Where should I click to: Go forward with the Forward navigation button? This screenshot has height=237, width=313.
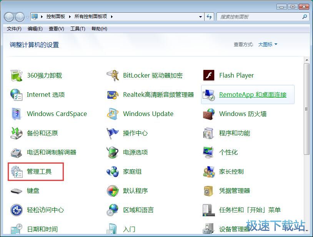click(x=20, y=17)
